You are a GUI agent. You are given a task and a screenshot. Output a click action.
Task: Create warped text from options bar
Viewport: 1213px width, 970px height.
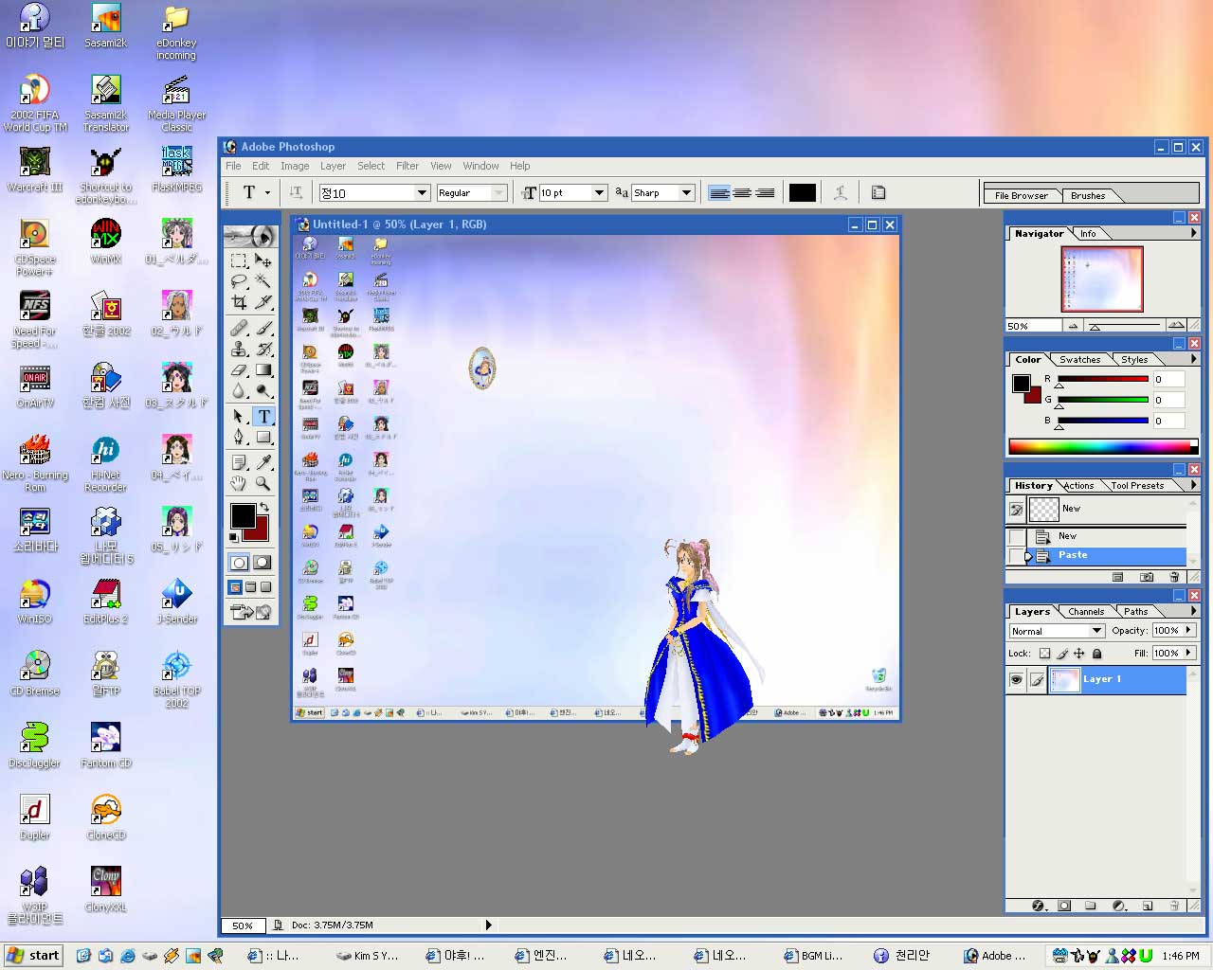(x=840, y=192)
